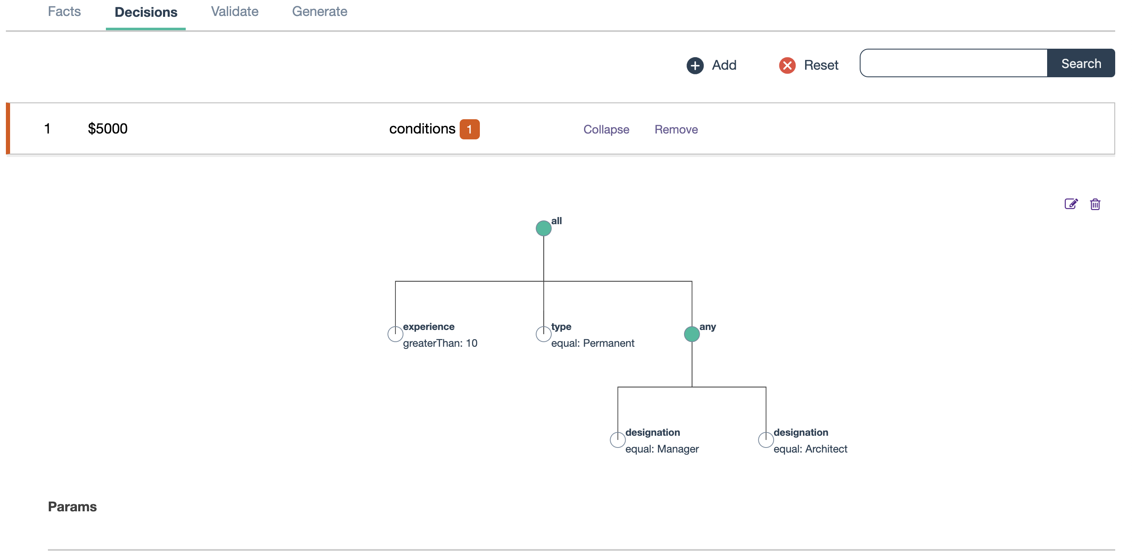Select the Facts tab

pos(63,11)
